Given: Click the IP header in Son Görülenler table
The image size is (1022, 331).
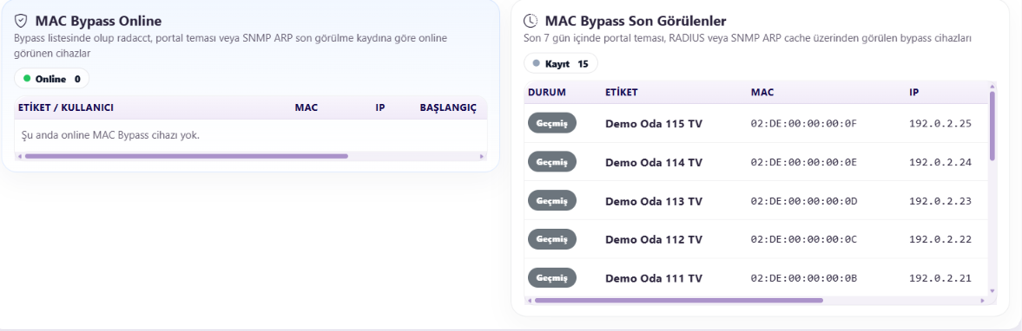Looking at the screenshot, I should [x=914, y=93].
